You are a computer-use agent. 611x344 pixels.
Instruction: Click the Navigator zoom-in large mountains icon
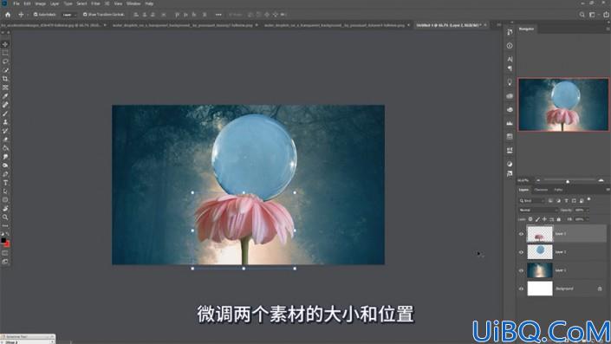tap(601, 180)
